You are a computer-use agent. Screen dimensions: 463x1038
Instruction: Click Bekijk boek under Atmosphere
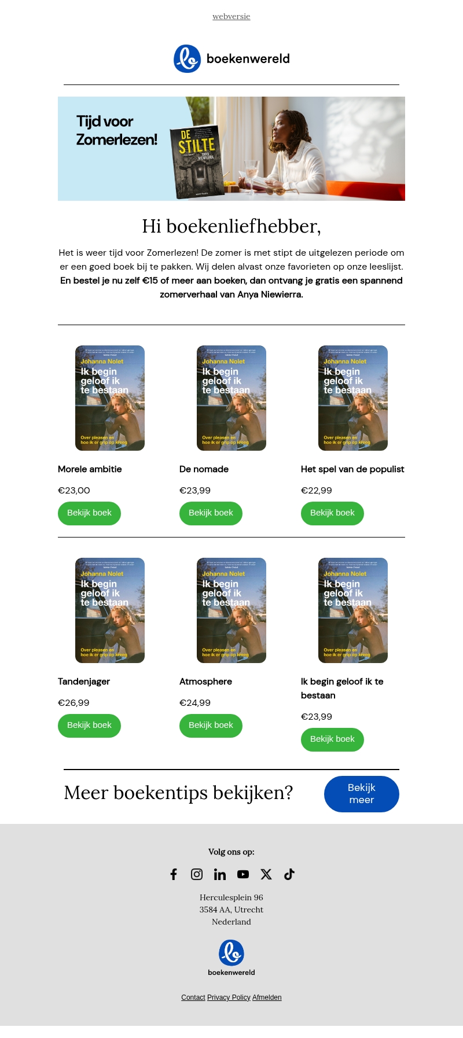211,726
